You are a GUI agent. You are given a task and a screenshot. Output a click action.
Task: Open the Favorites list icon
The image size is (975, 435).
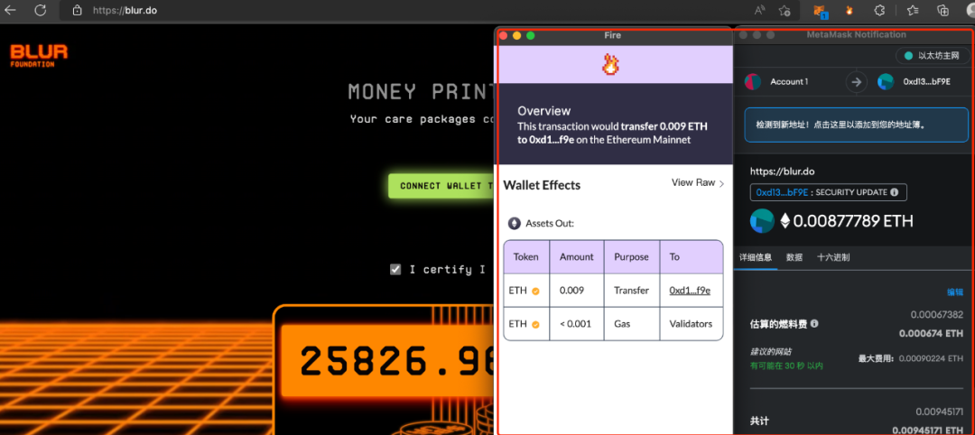(x=913, y=10)
